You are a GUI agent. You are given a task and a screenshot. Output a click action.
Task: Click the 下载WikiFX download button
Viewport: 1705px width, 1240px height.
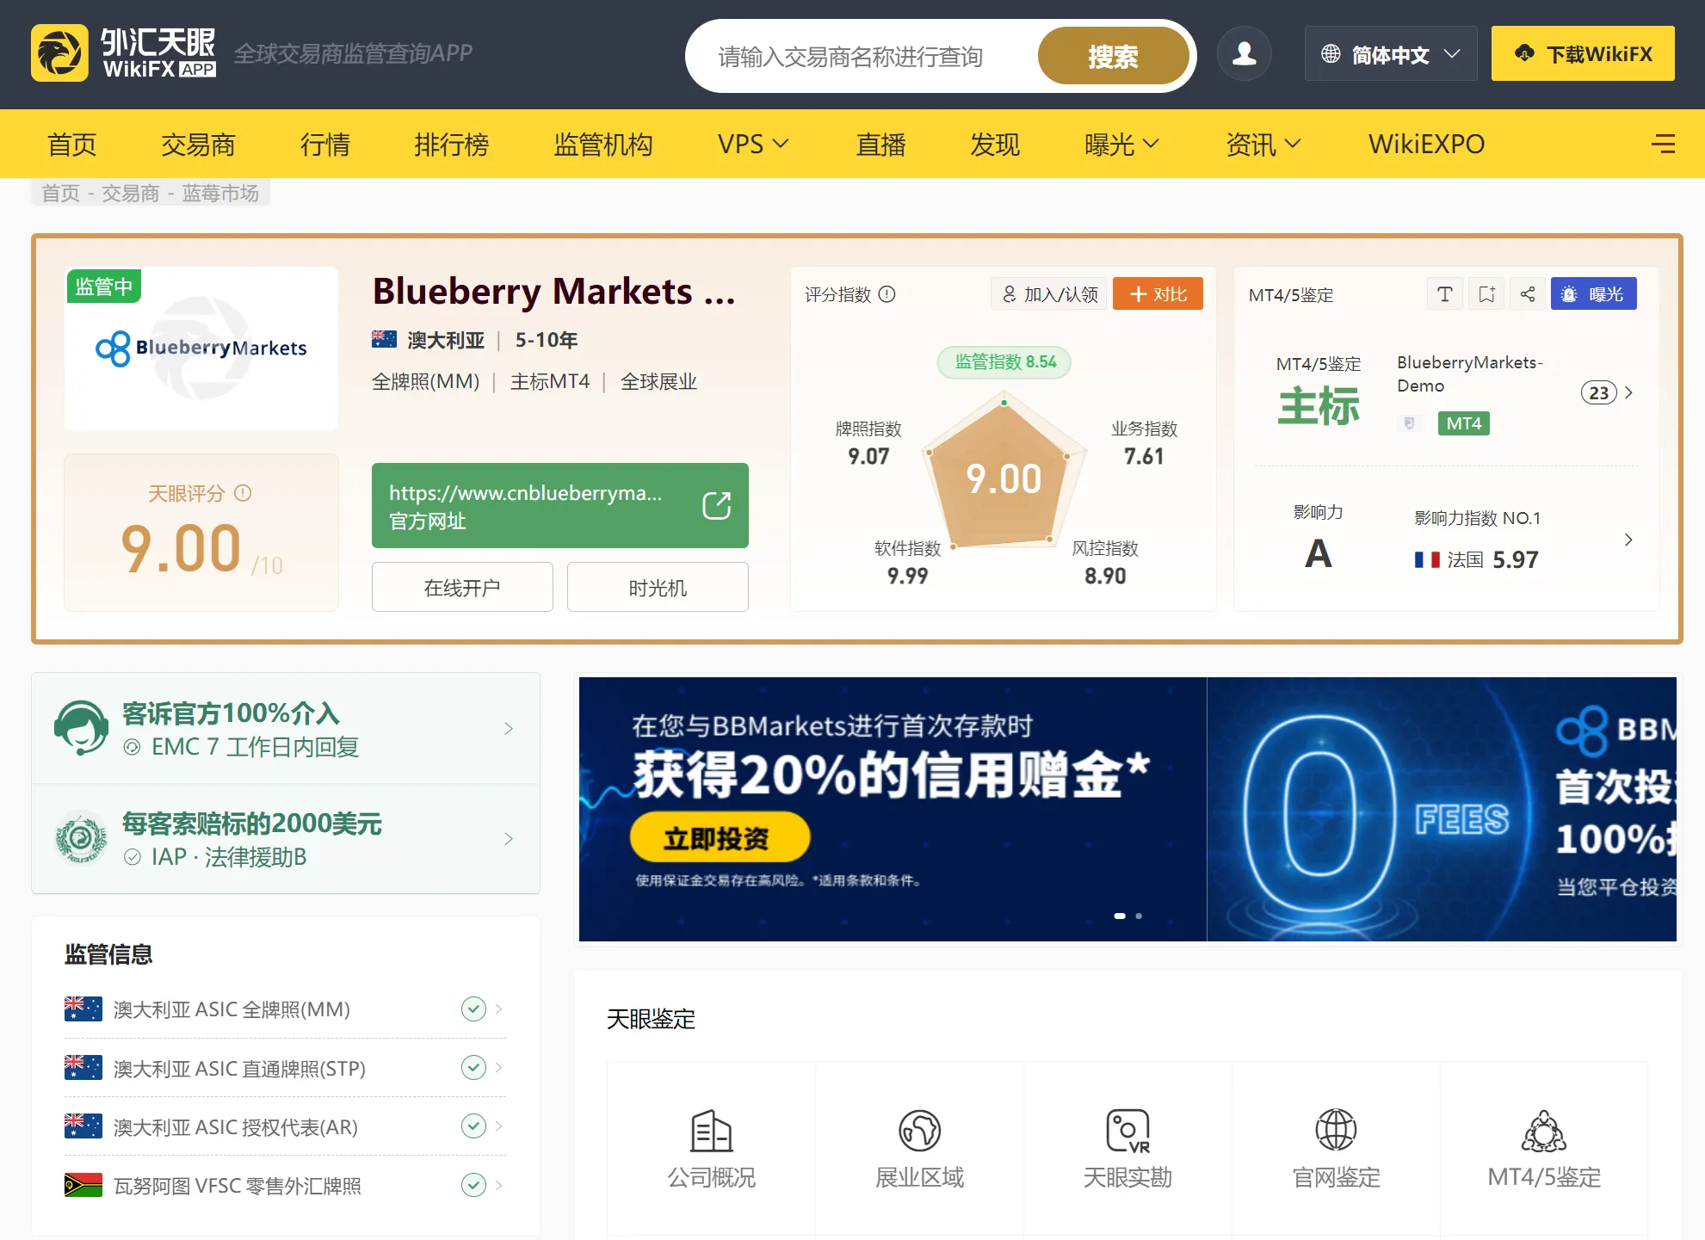(1583, 53)
